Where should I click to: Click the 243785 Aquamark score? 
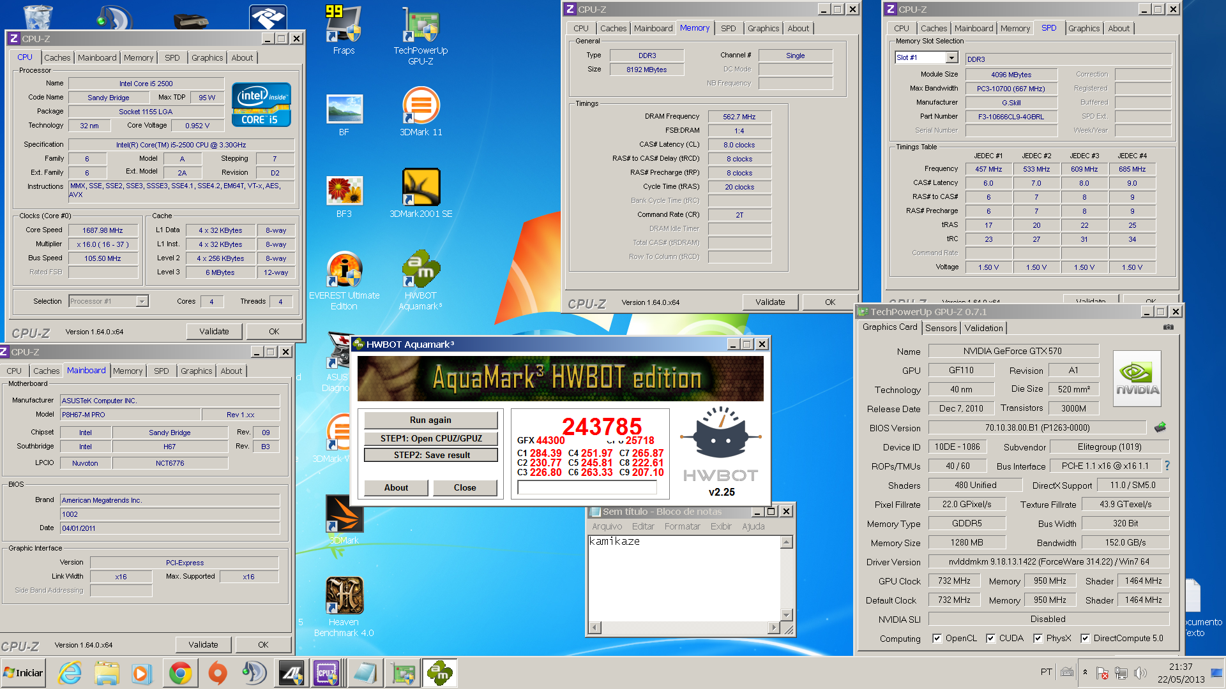point(602,426)
